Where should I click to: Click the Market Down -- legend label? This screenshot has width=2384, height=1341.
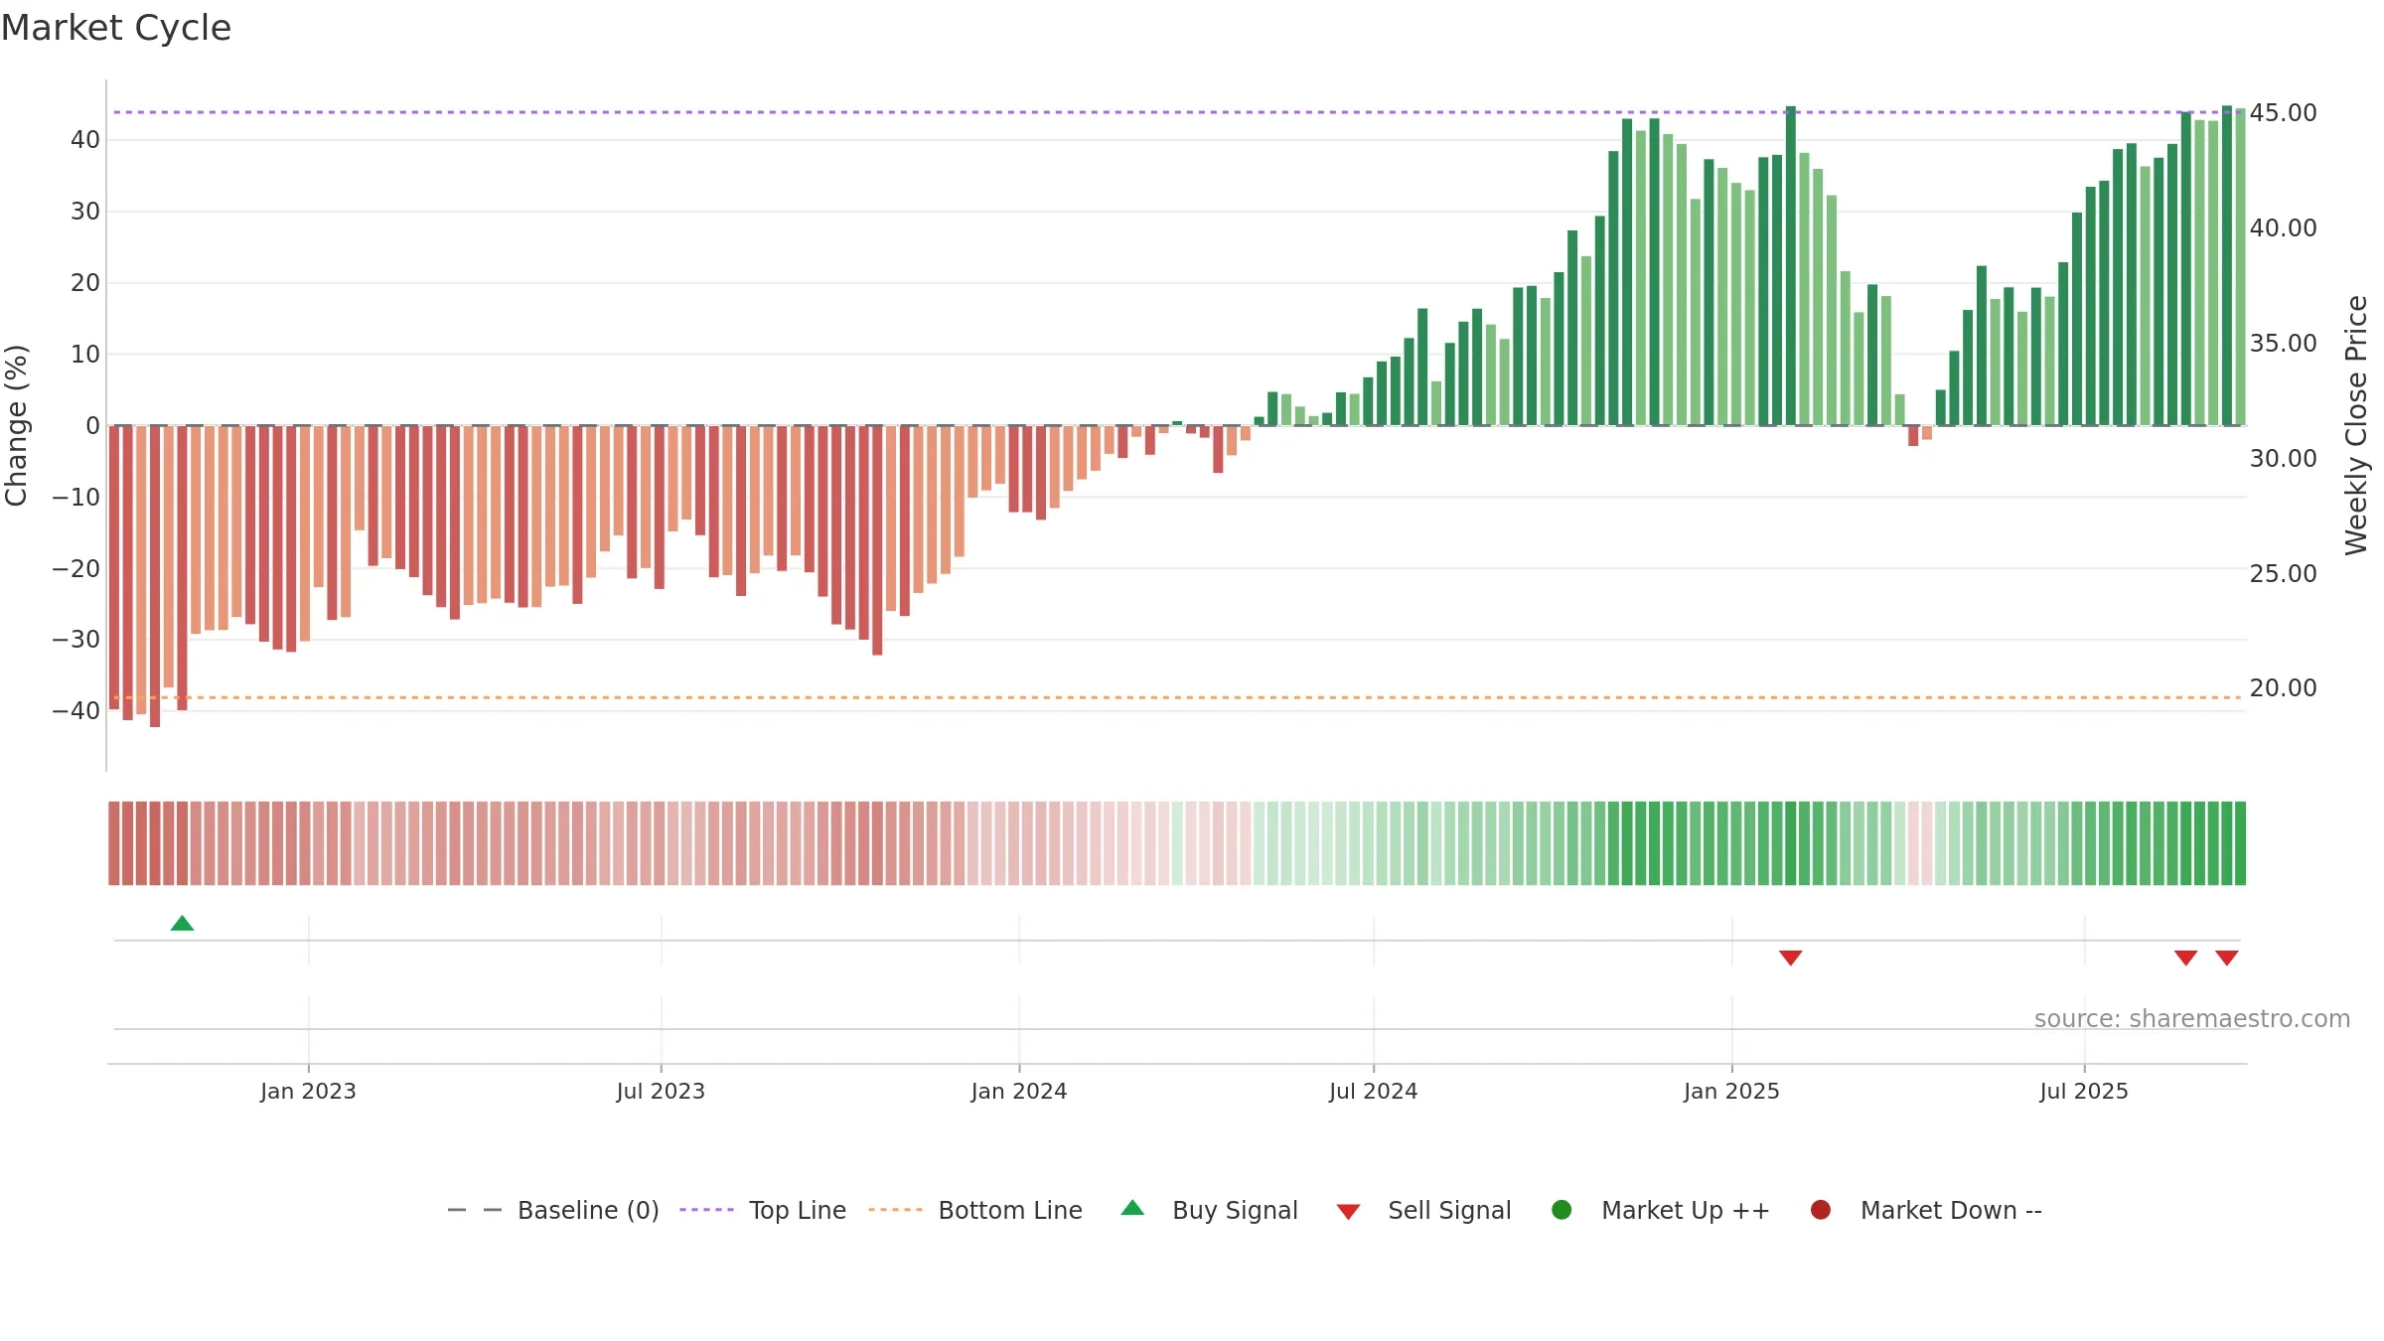click(1951, 1210)
